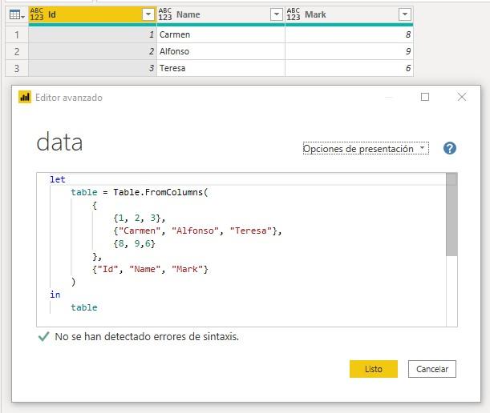490x413 pixels.
Task: Expand the Name column filter dropdown
Action: coord(276,14)
